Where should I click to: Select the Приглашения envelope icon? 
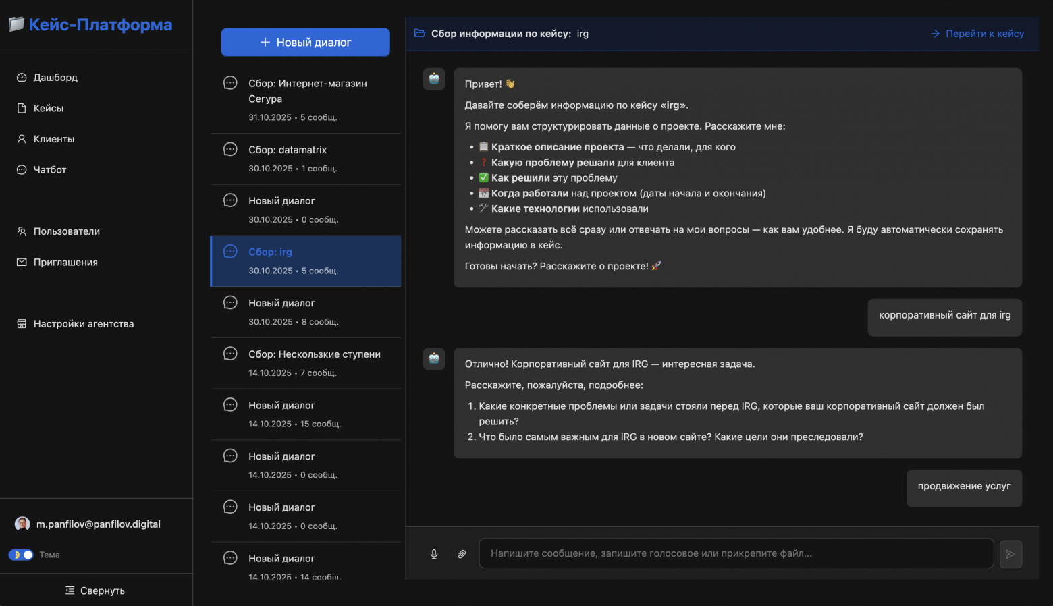(22, 262)
